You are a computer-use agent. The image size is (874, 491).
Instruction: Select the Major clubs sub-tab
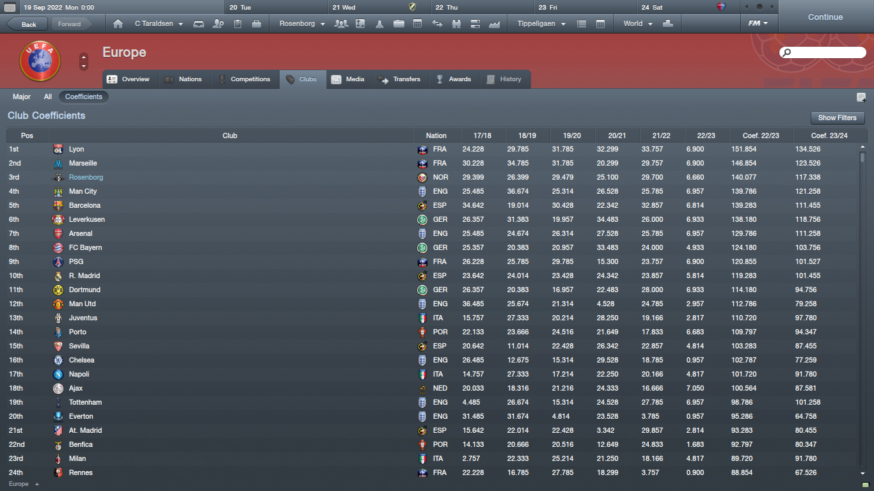[22, 97]
